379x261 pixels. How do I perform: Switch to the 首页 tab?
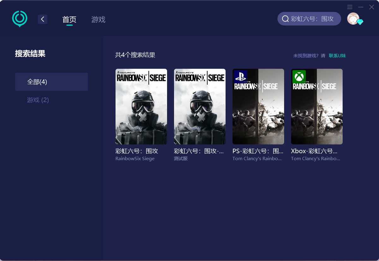click(x=69, y=20)
